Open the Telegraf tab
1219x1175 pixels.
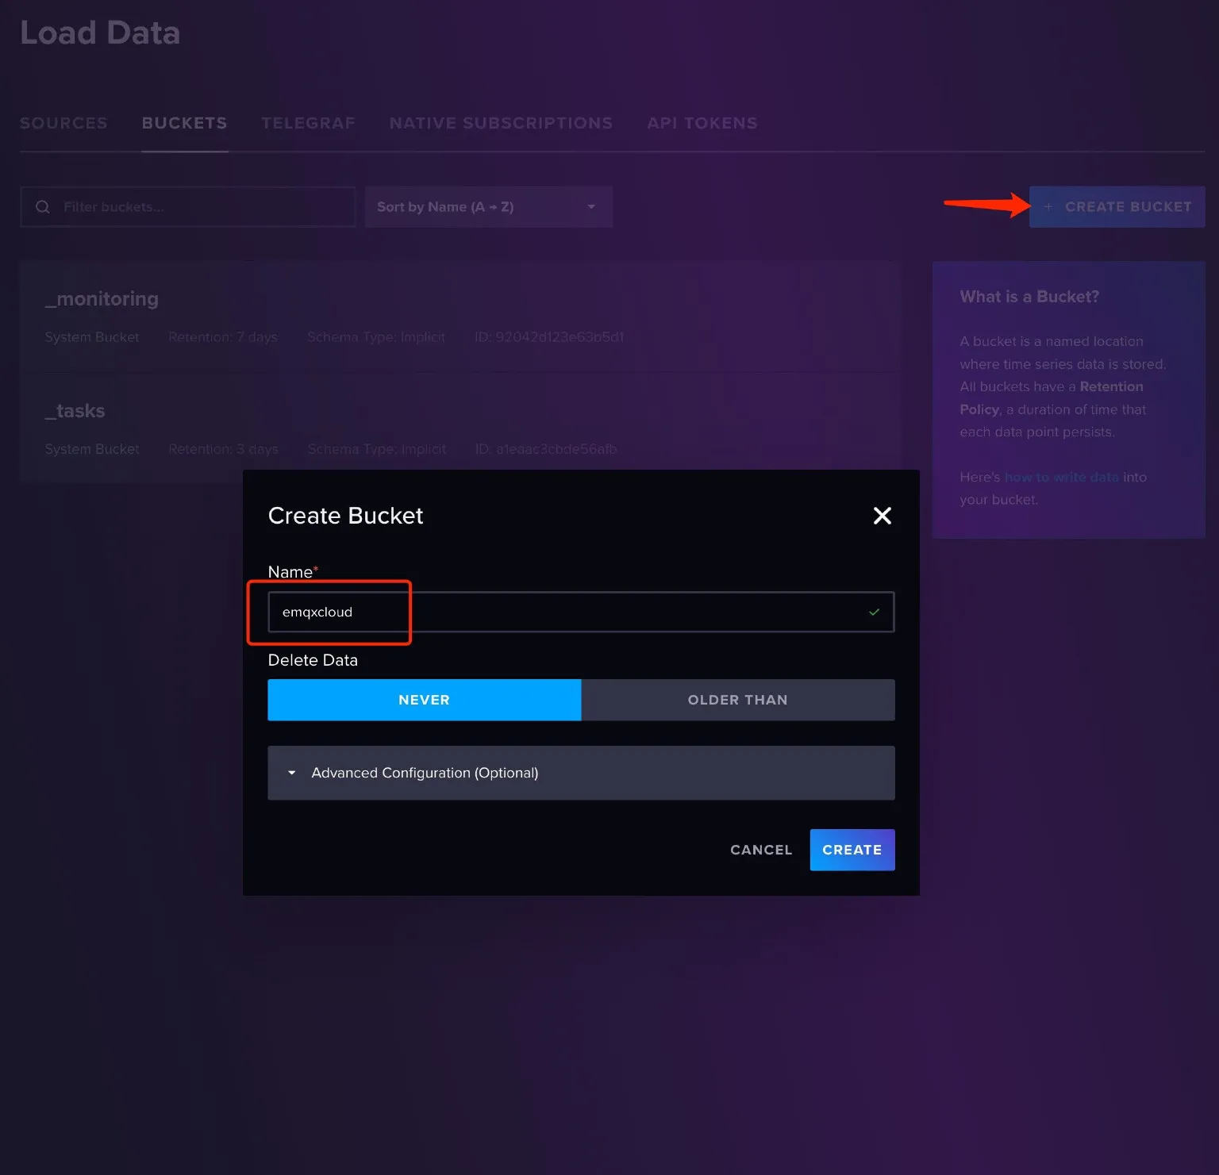[308, 123]
